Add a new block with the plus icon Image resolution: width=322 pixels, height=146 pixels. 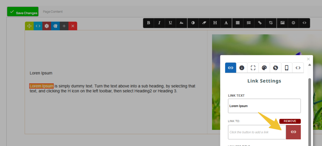point(64,26)
